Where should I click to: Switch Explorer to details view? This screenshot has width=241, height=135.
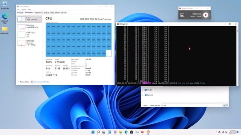tap(224, 105)
